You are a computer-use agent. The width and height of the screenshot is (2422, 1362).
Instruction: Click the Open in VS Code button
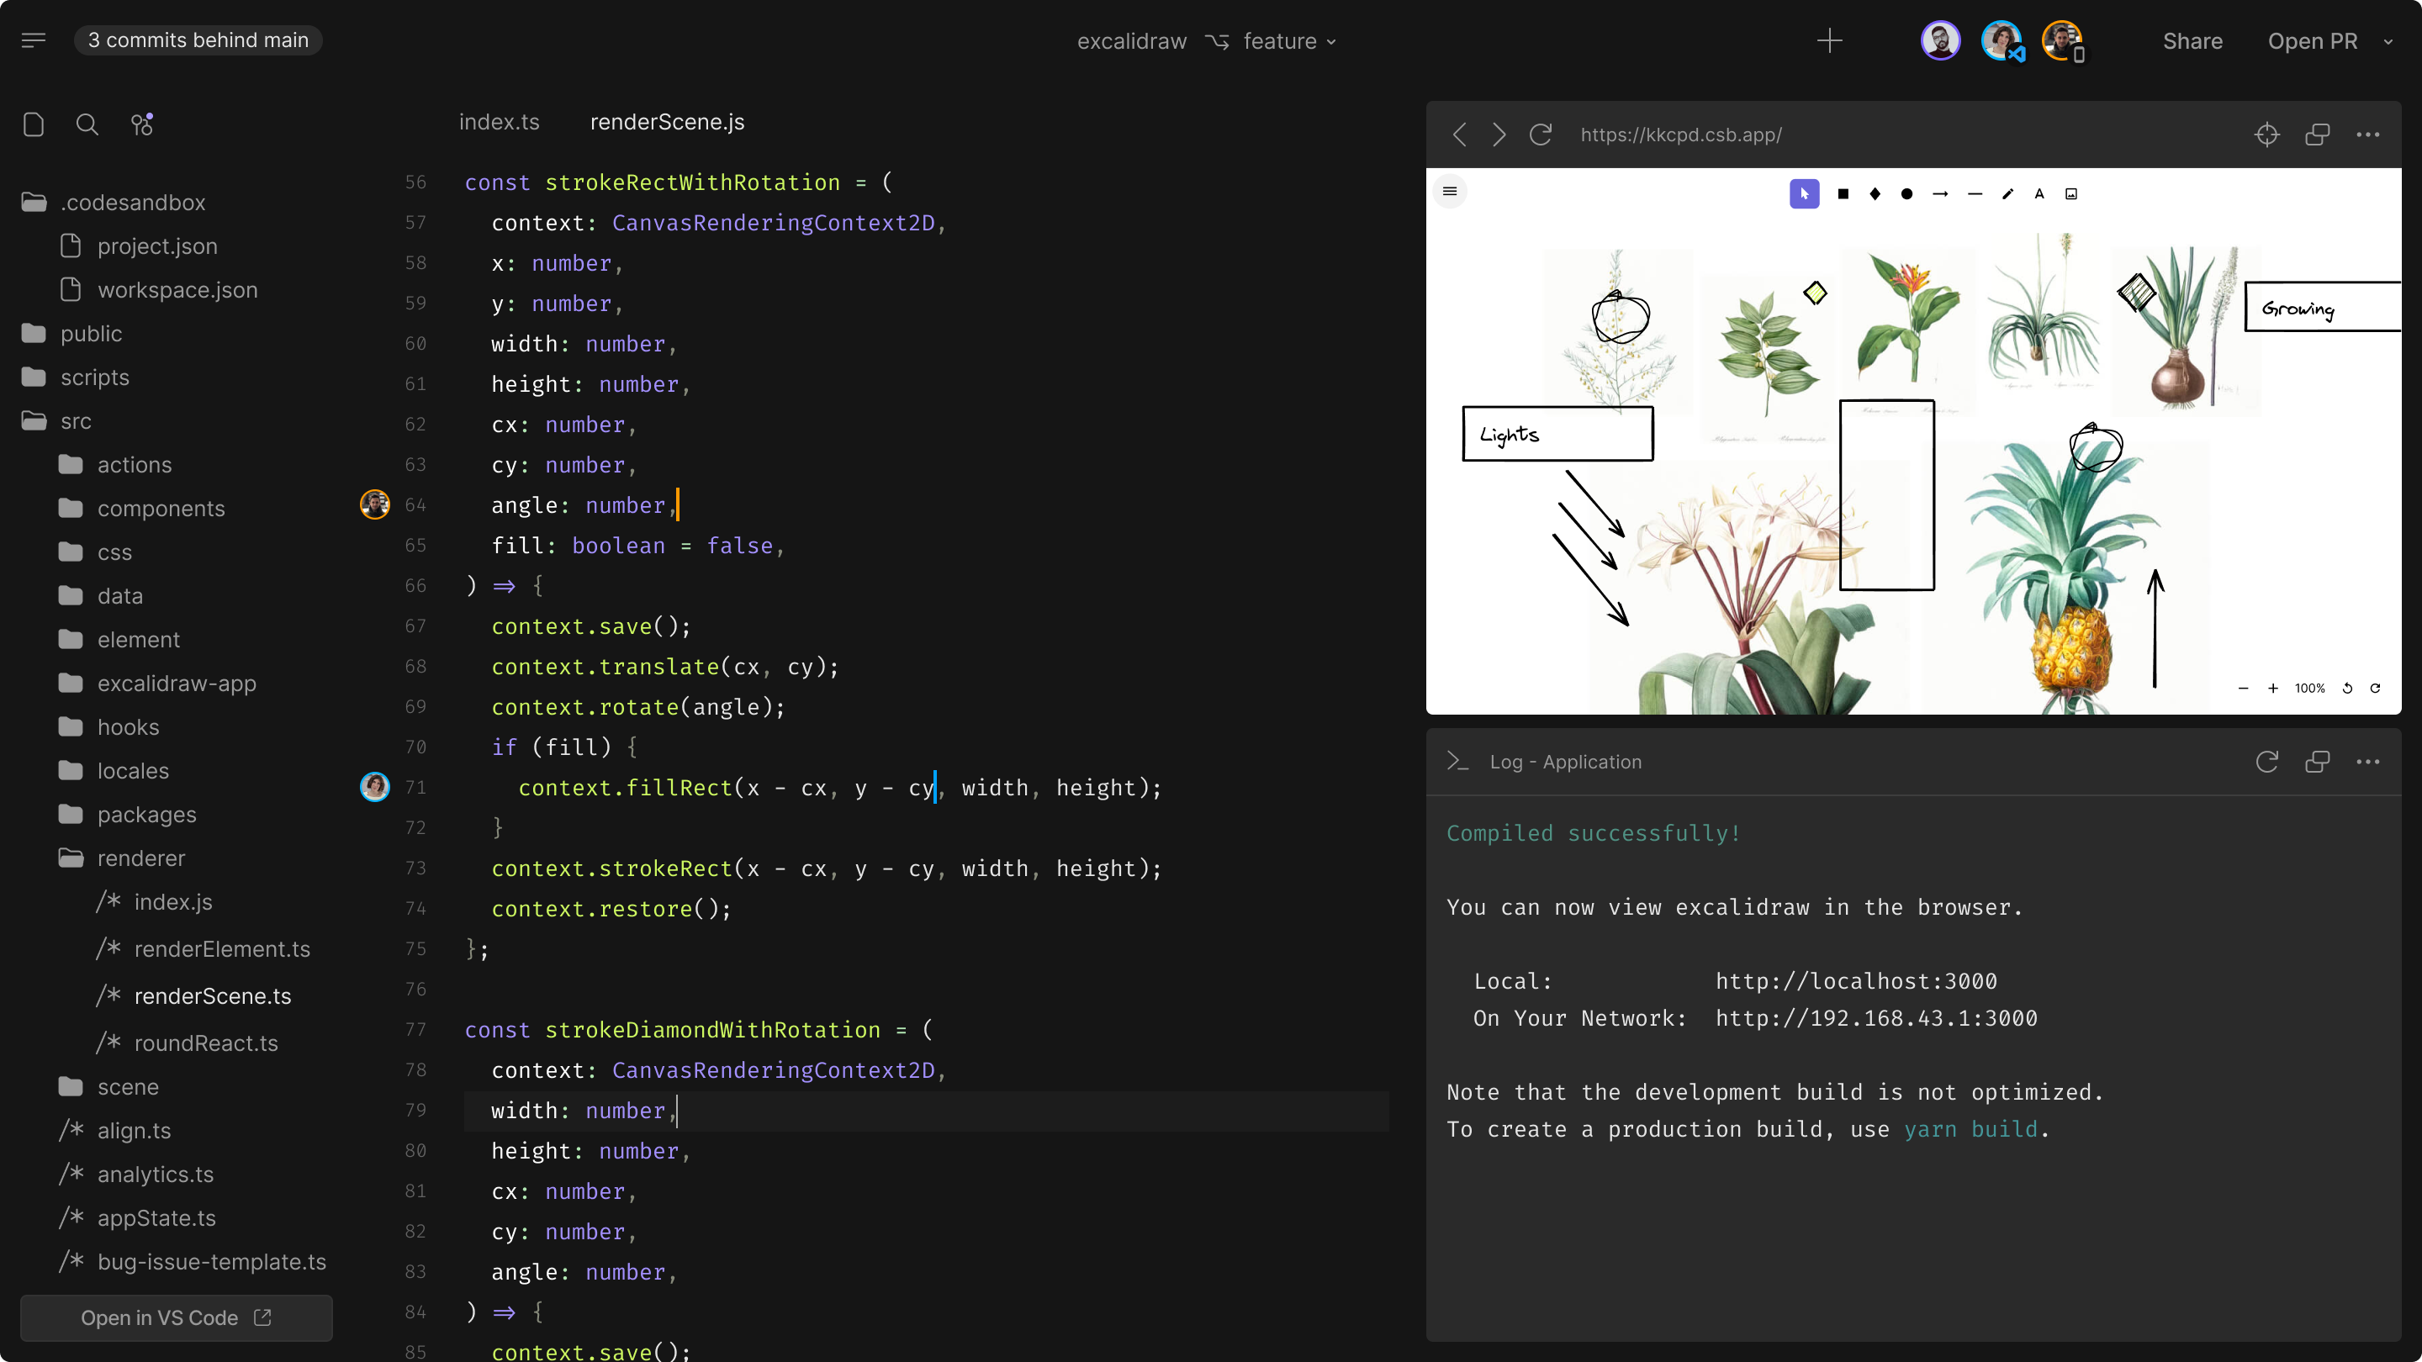(x=176, y=1317)
